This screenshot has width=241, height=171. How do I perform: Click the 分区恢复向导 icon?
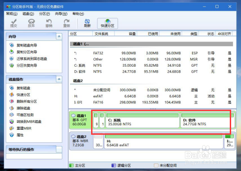(x=12, y=65)
